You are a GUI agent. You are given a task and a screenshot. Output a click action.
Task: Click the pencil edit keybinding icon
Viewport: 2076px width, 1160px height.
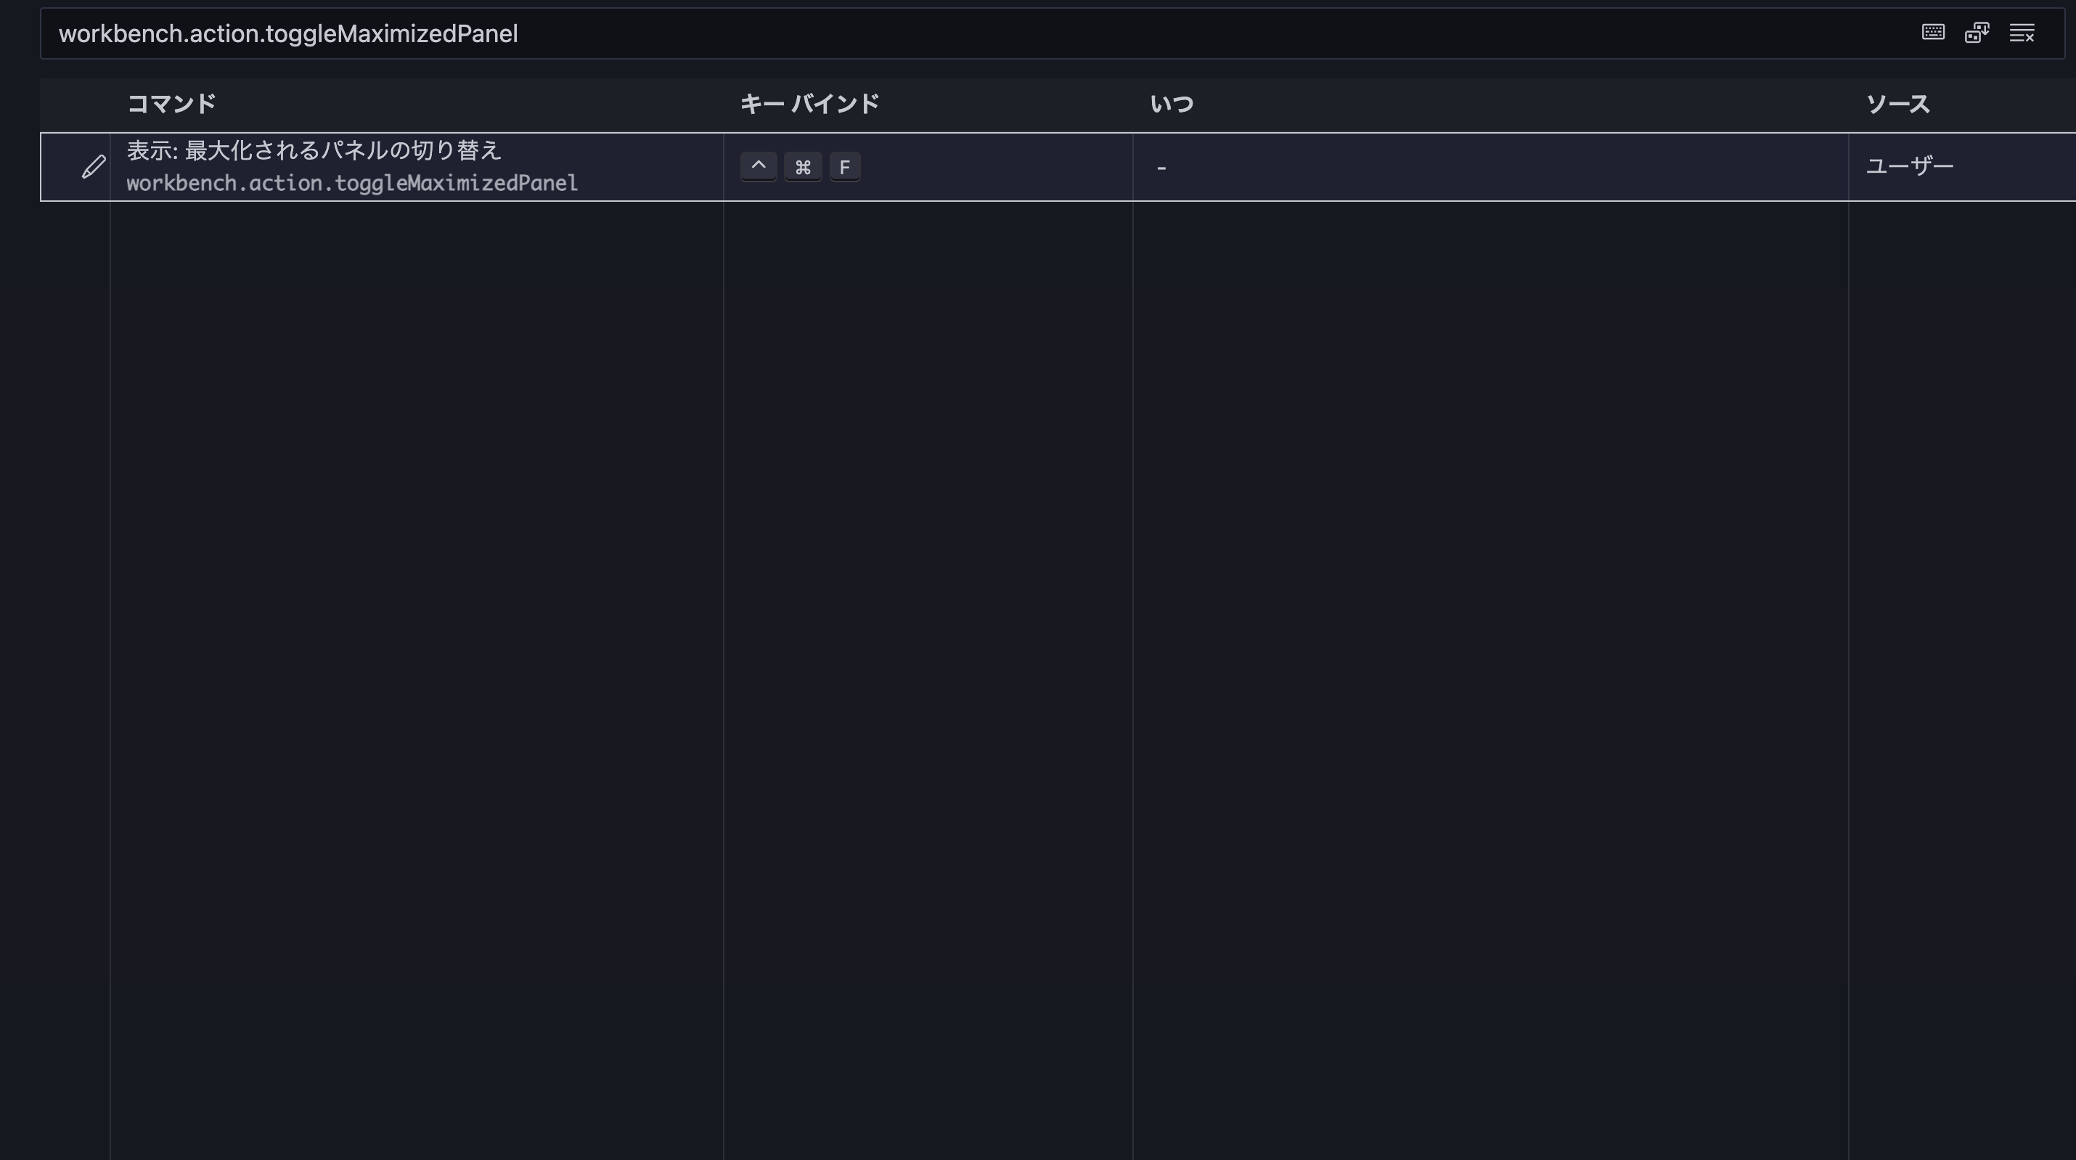tap(94, 167)
